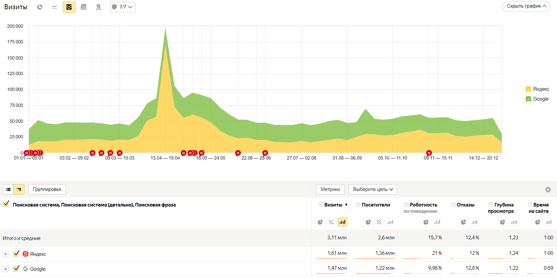557x277 pixels.
Task: Sort by the Отказы column header
Action: coord(465,205)
